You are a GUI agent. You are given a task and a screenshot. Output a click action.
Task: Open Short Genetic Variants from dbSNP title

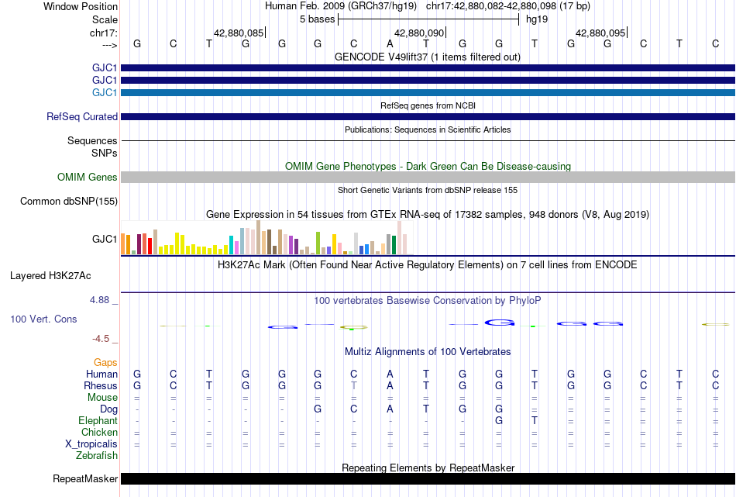click(x=428, y=190)
